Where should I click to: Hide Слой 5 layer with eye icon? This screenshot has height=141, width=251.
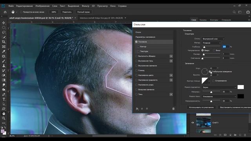193,123
